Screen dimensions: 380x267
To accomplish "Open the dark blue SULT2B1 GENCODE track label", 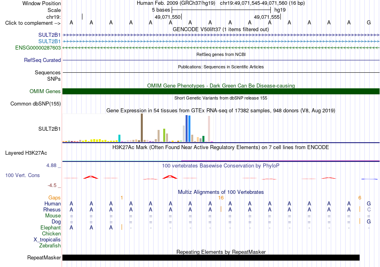I will click(x=50, y=35).
